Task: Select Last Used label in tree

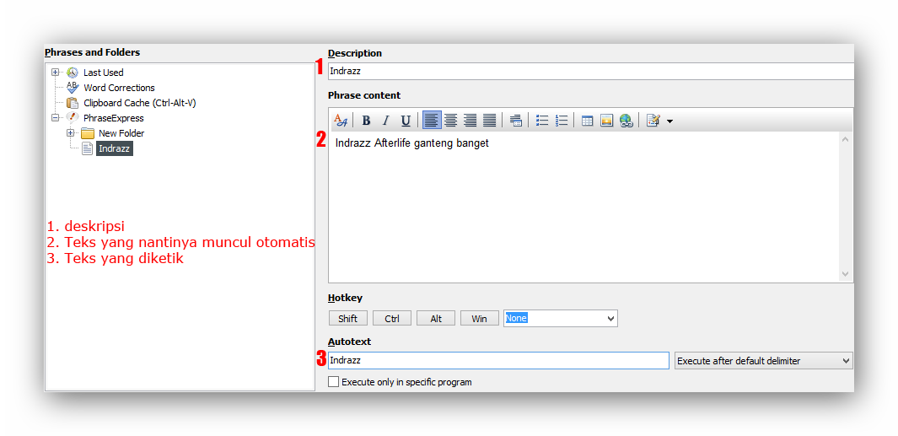Action: (103, 73)
